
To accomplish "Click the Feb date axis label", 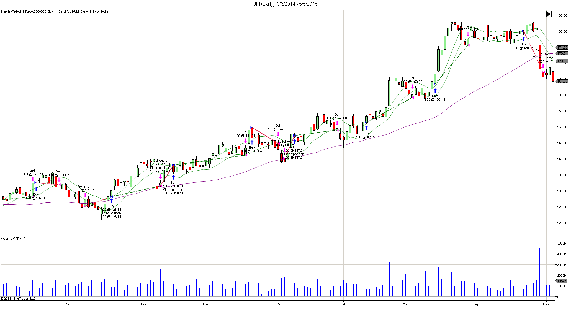I will click(x=343, y=304).
